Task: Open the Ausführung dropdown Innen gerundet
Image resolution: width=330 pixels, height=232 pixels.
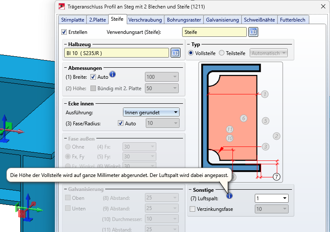Action: click(x=151, y=113)
